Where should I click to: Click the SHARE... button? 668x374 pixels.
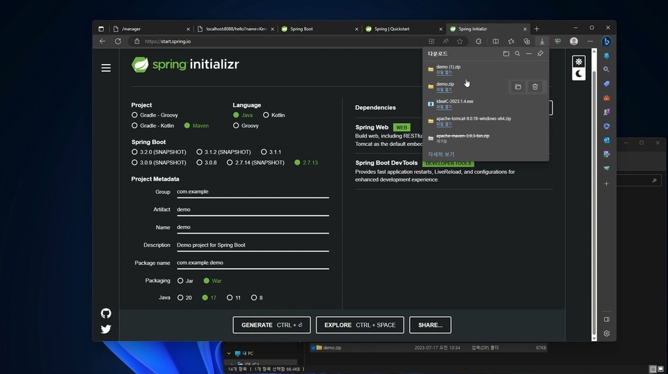coord(430,325)
